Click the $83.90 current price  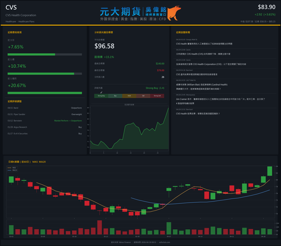(266, 7)
